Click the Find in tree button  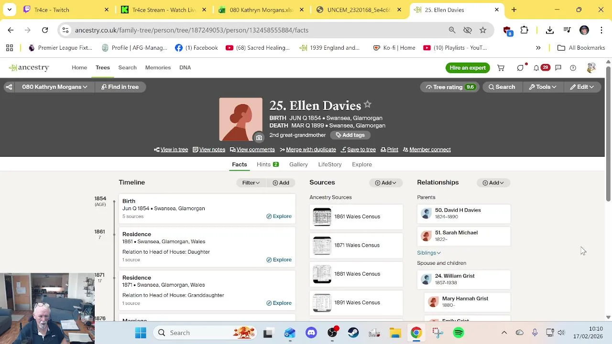[x=120, y=87]
